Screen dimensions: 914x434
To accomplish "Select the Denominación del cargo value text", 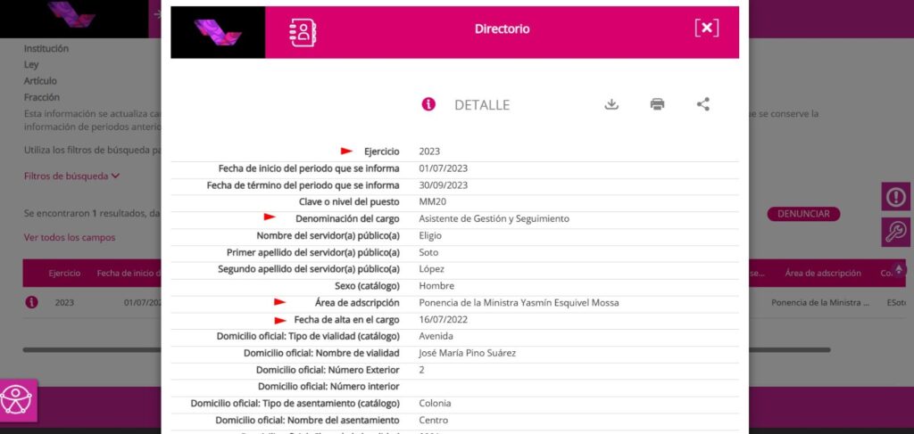I will click(494, 218).
